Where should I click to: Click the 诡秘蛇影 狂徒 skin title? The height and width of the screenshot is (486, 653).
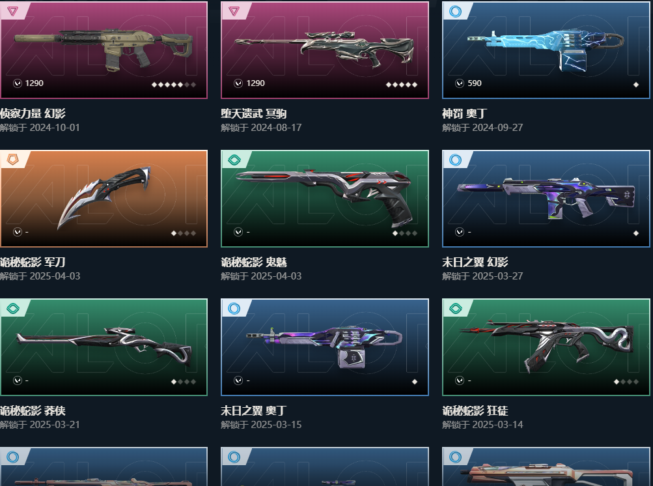point(475,410)
